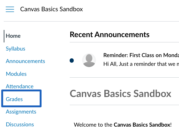Click the 'Welcome to the' text

click(x=93, y=125)
